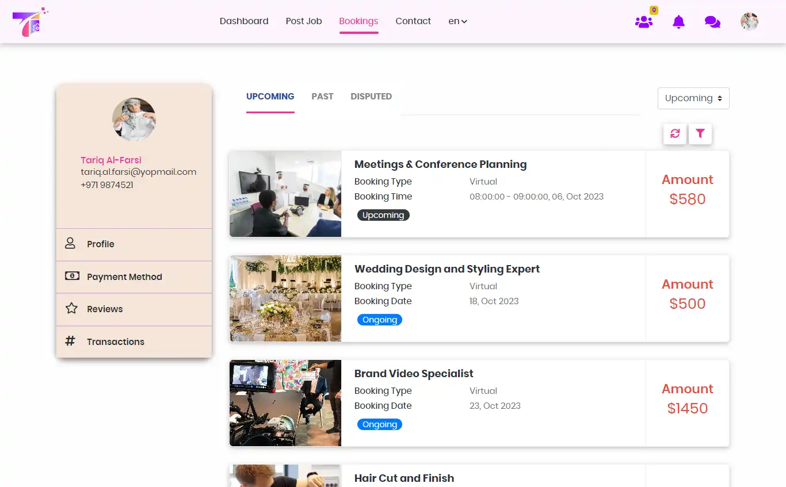Open the profile avatar in the header
Screen dimensions: 786x487
point(749,21)
